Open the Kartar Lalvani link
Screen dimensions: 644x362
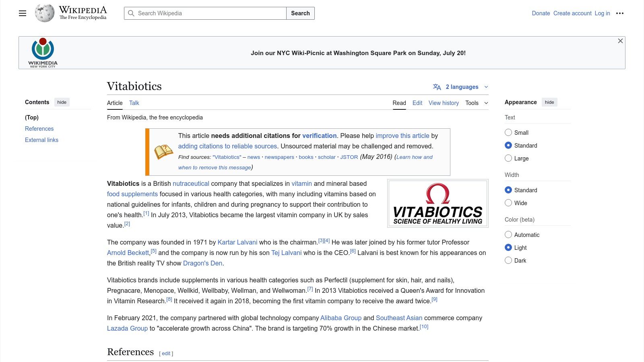(x=237, y=242)
